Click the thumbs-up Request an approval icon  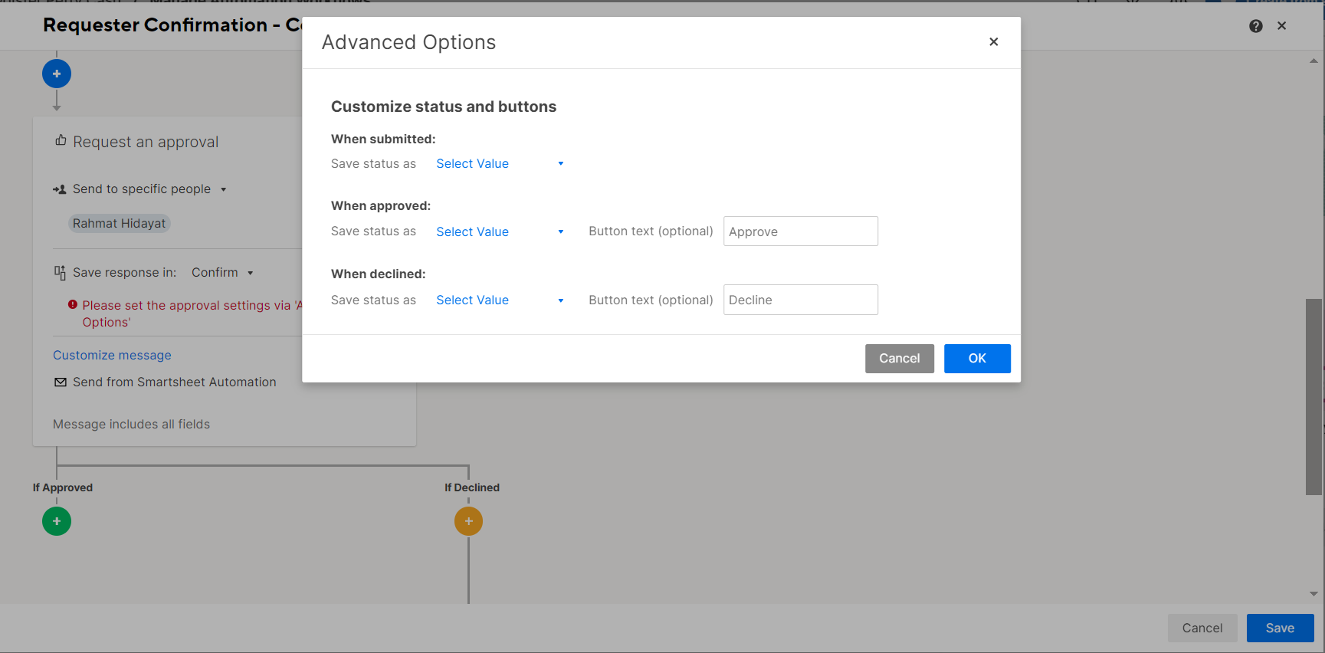click(x=61, y=140)
